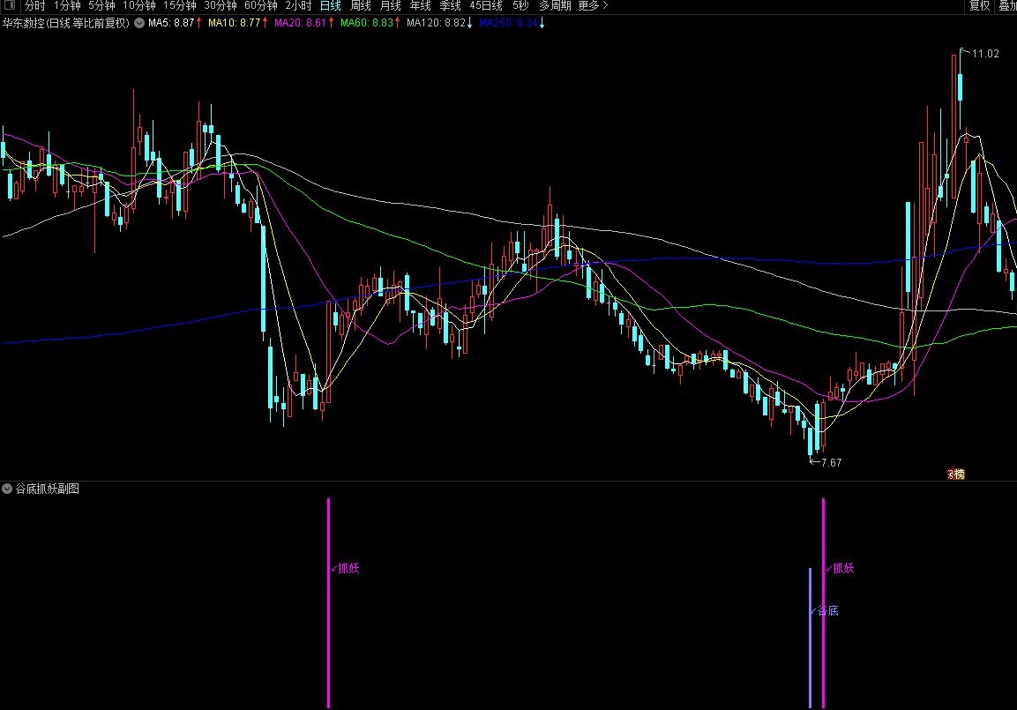Switch to 年线 yearly chart
Image resolution: width=1017 pixels, height=710 pixels.
click(x=420, y=6)
